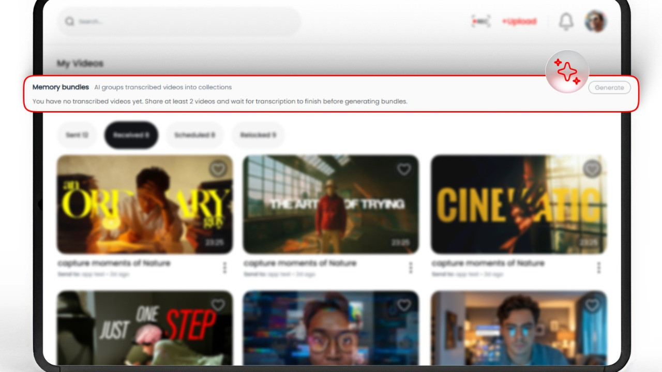Viewport: 662px width, 372px height.
Task: Click the +Upload button
Action: click(x=519, y=22)
